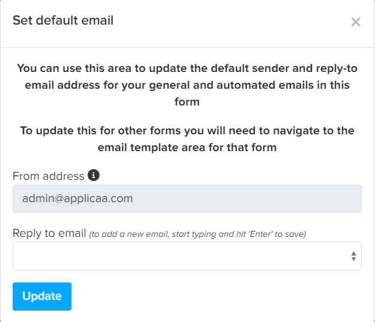Click the italic hint about hitting Enter to save
375x322 pixels.
click(x=197, y=234)
